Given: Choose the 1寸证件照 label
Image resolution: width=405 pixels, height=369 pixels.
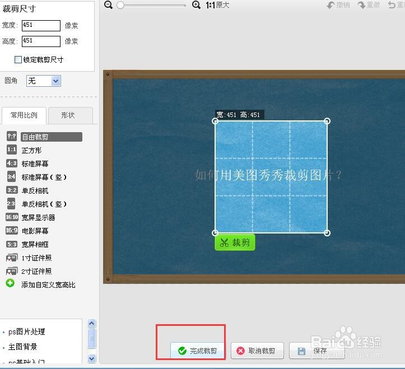Looking at the screenshot, I should click(36, 258).
